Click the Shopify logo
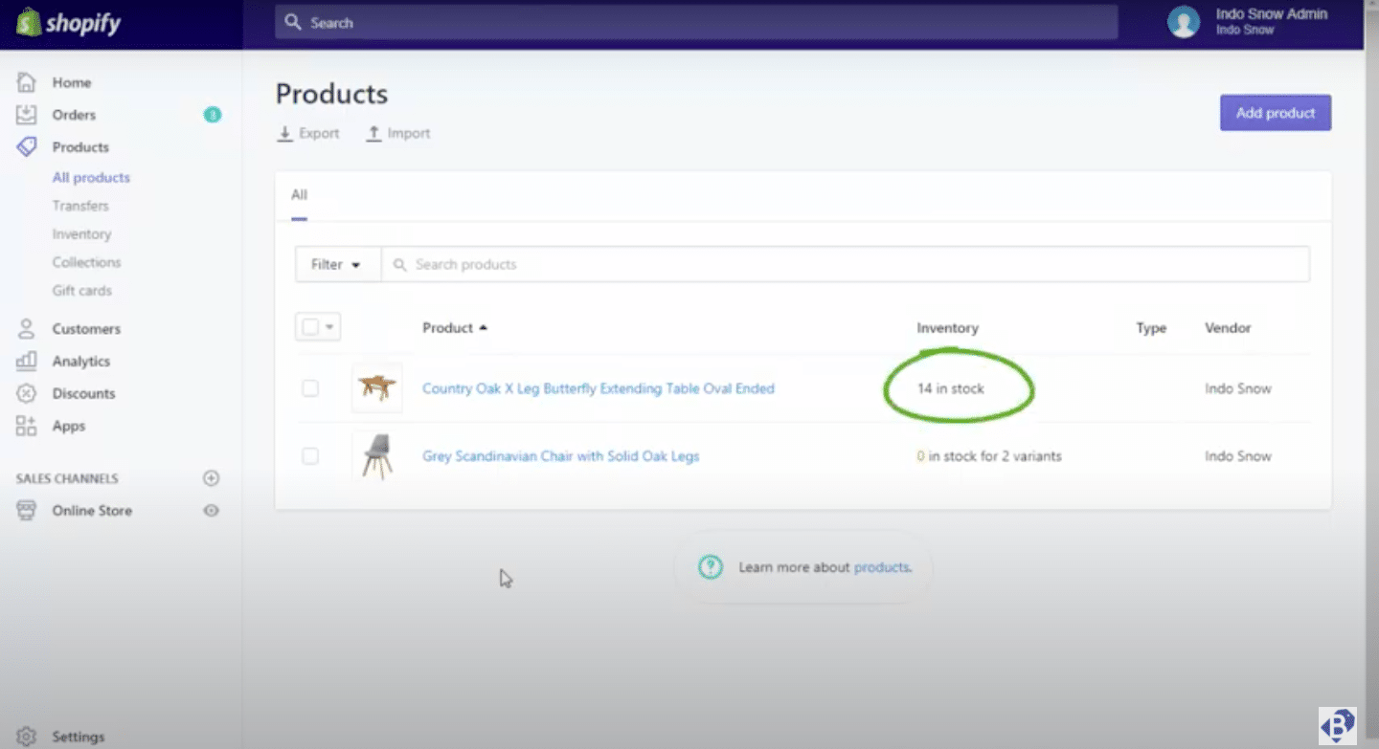Screen dimensions: 1379x749 click(67, 21)
